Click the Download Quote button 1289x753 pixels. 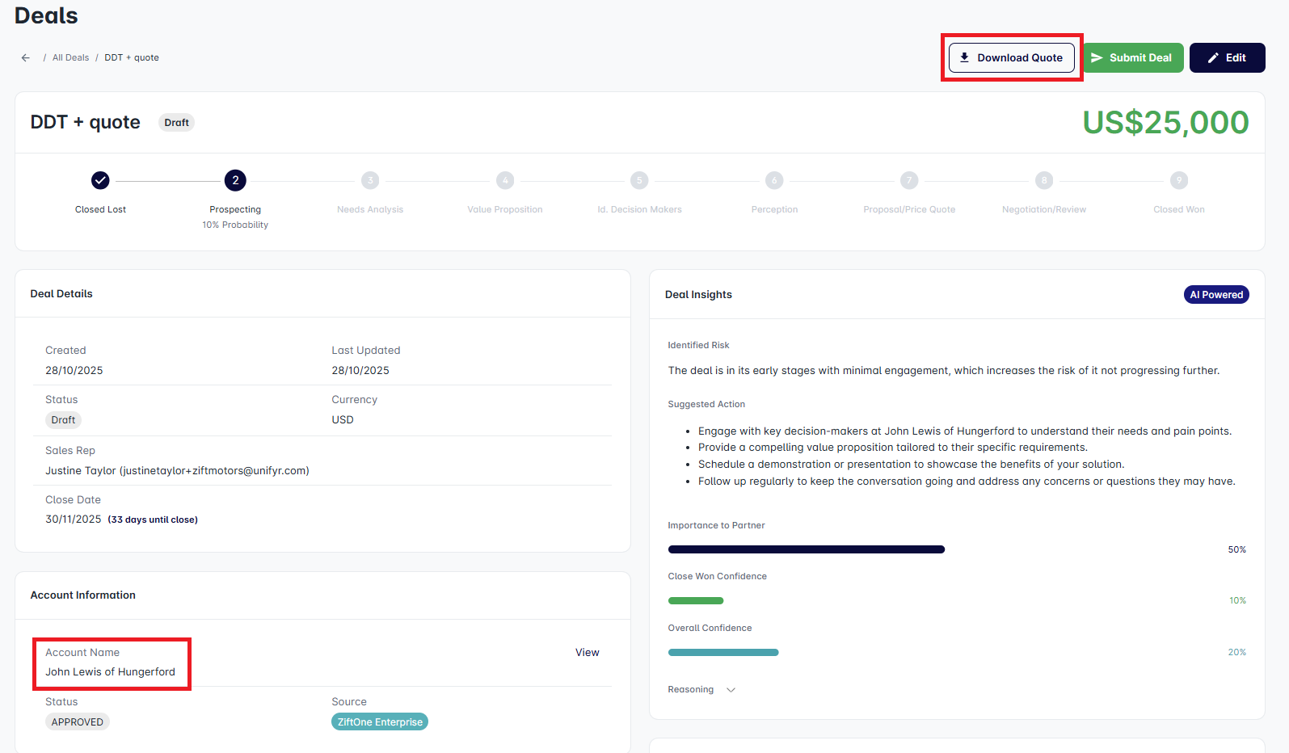(x=1011, y=58)
